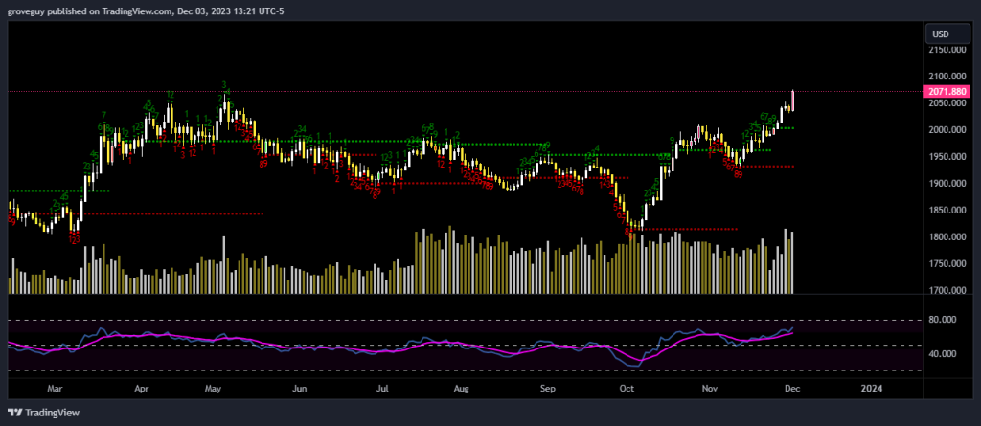Click the May marker on the time axis
The height and width of the screenshot is (426, 981).
pyautogui.click(x=214, y=389)
